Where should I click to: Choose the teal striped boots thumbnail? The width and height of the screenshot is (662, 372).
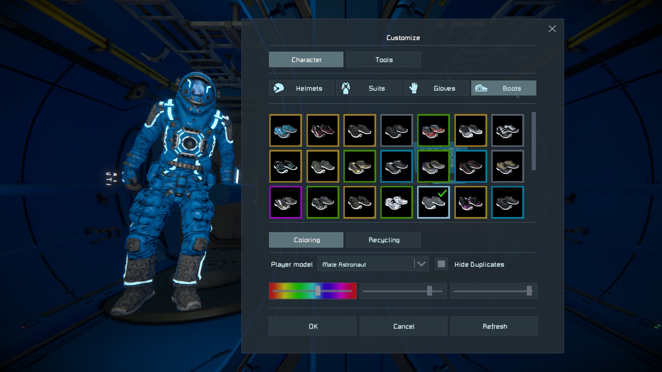coord(285,166)
